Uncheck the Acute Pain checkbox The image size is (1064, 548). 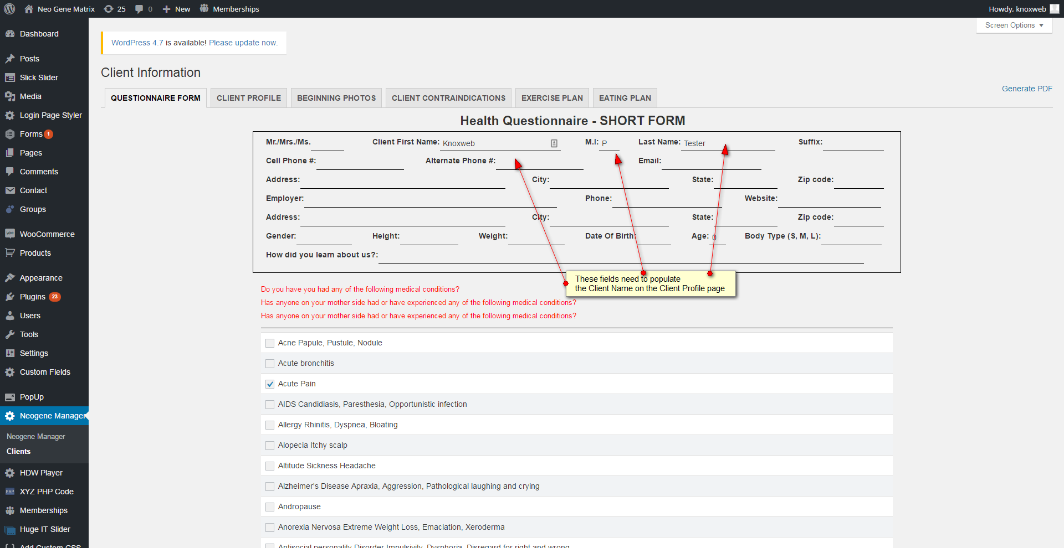tap(270, 384)
